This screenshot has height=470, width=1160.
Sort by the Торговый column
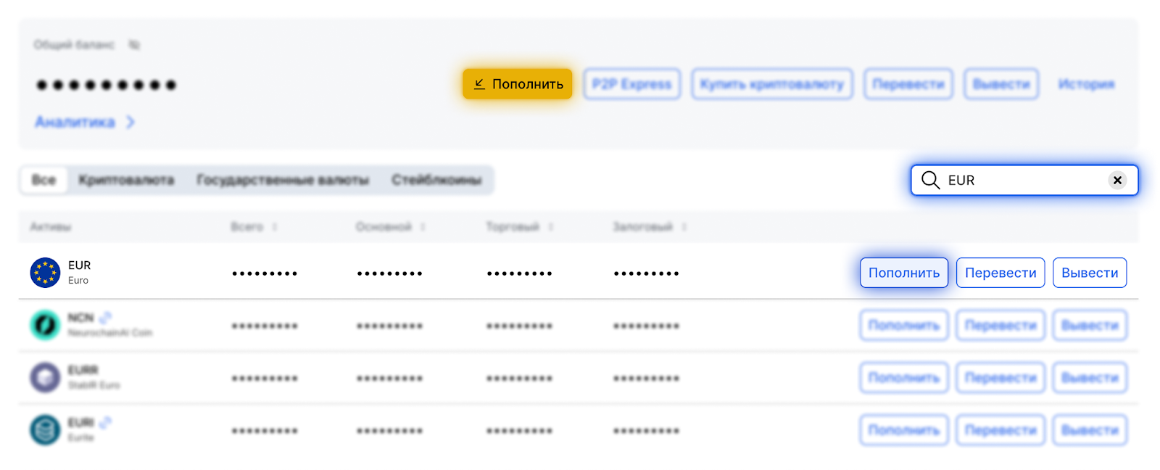click(x=550, y=227)
